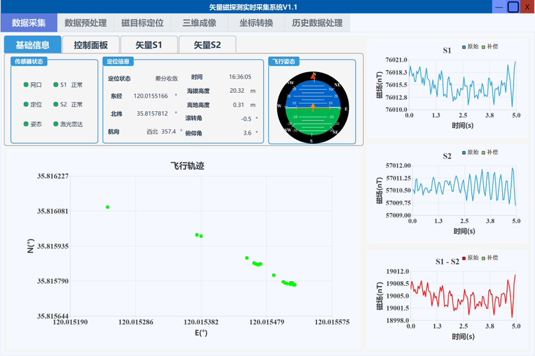The image size is (535, 356).
Task: Toggle green 补偿 swatch in S1 legend
Action: click(483, 47)
